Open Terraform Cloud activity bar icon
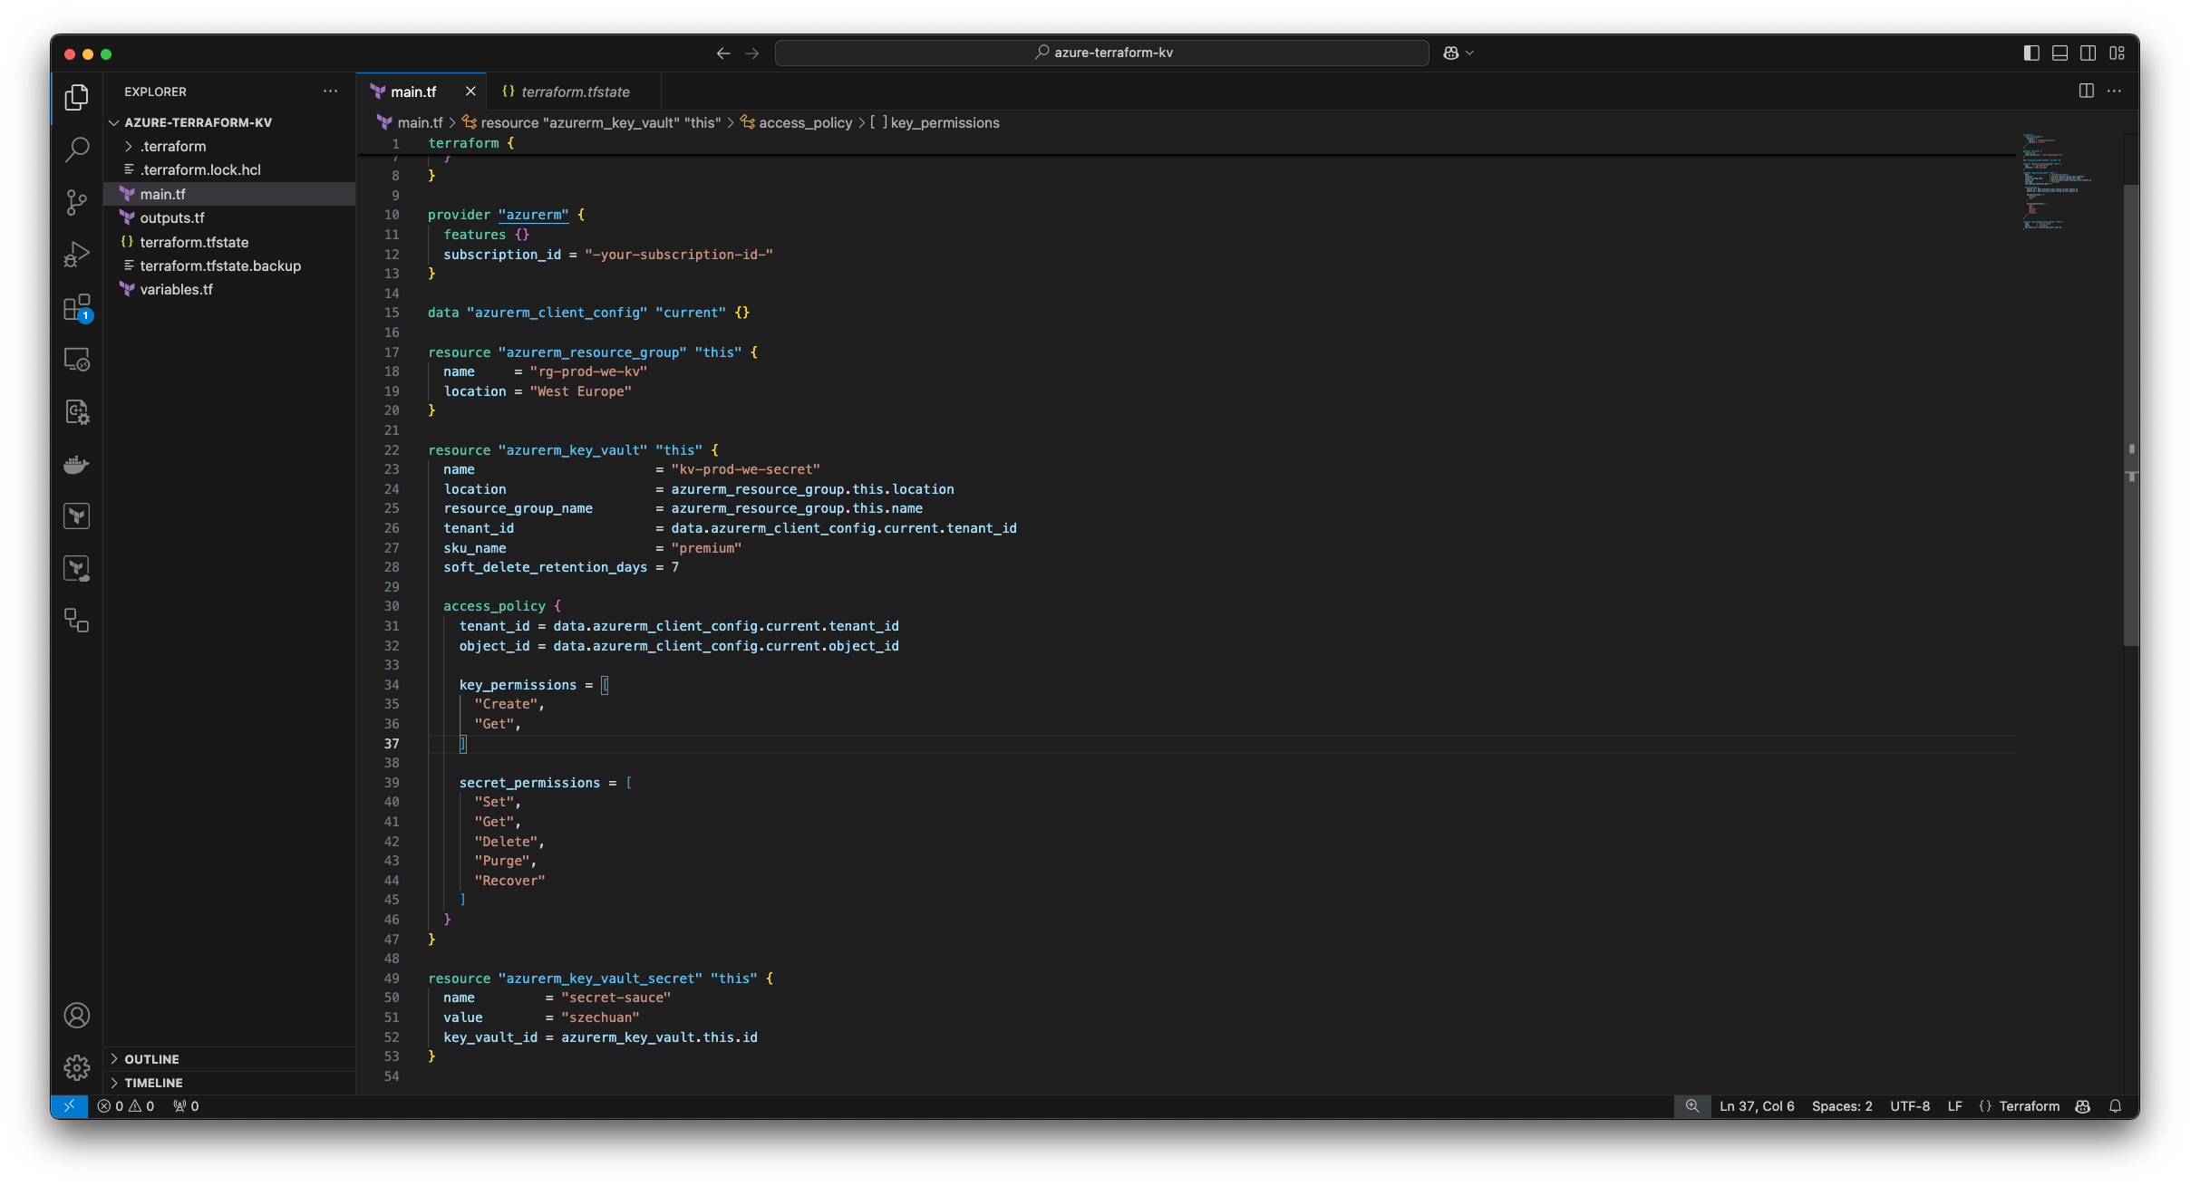This screenshot has width=2190, height=1186. (77, 569)
